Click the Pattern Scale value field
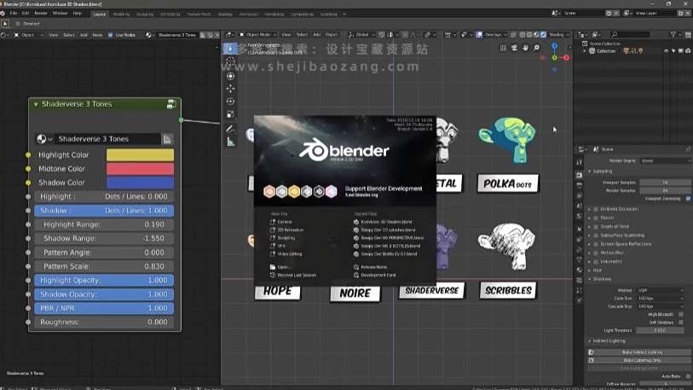The image size is (693, 390). [105, 266]
